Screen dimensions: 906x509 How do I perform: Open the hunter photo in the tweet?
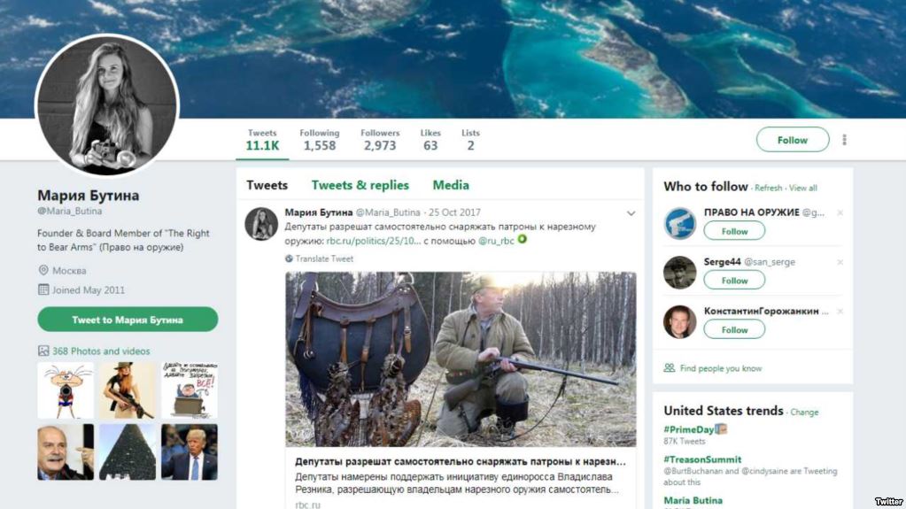click(461, 359)
